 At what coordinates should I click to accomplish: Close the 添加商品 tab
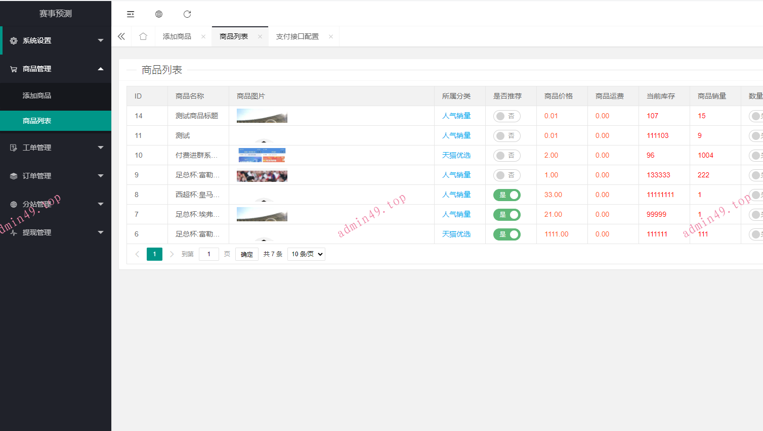coord(203,36)
